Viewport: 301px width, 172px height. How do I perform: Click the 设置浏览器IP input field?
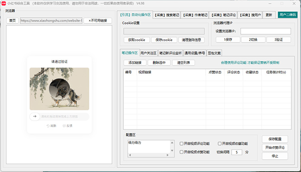coord(266,31)
